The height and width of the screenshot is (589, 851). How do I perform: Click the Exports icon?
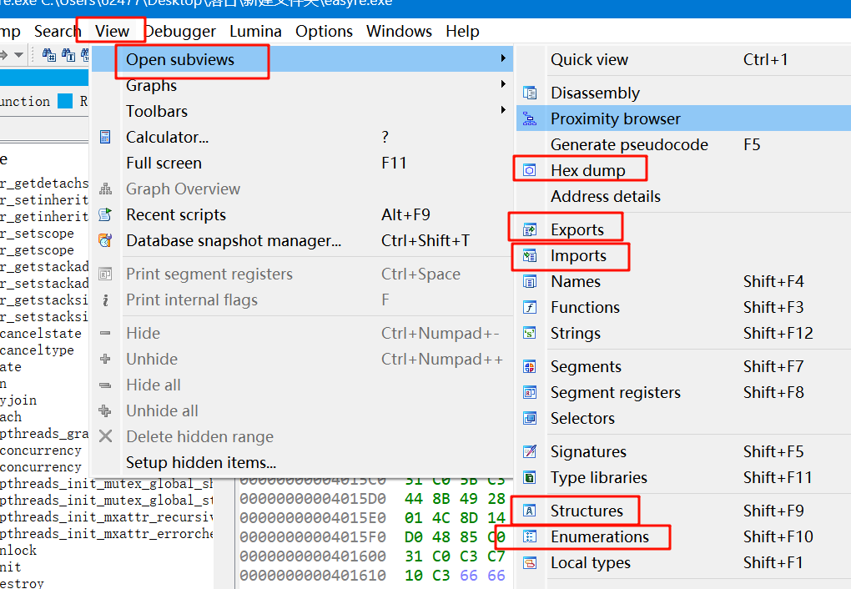530,229
